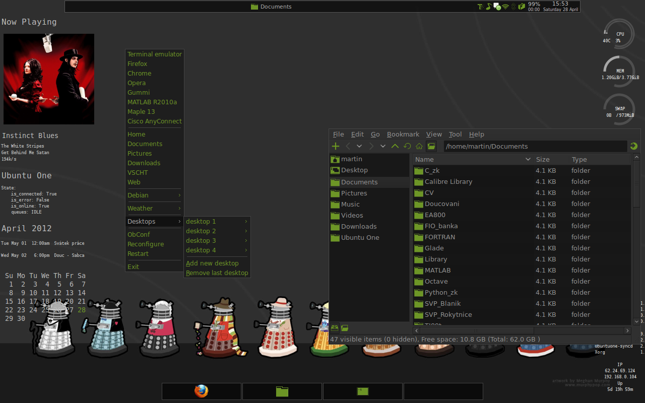Click Add new desktop
This screenshot has height=403, width=645.
217,263
